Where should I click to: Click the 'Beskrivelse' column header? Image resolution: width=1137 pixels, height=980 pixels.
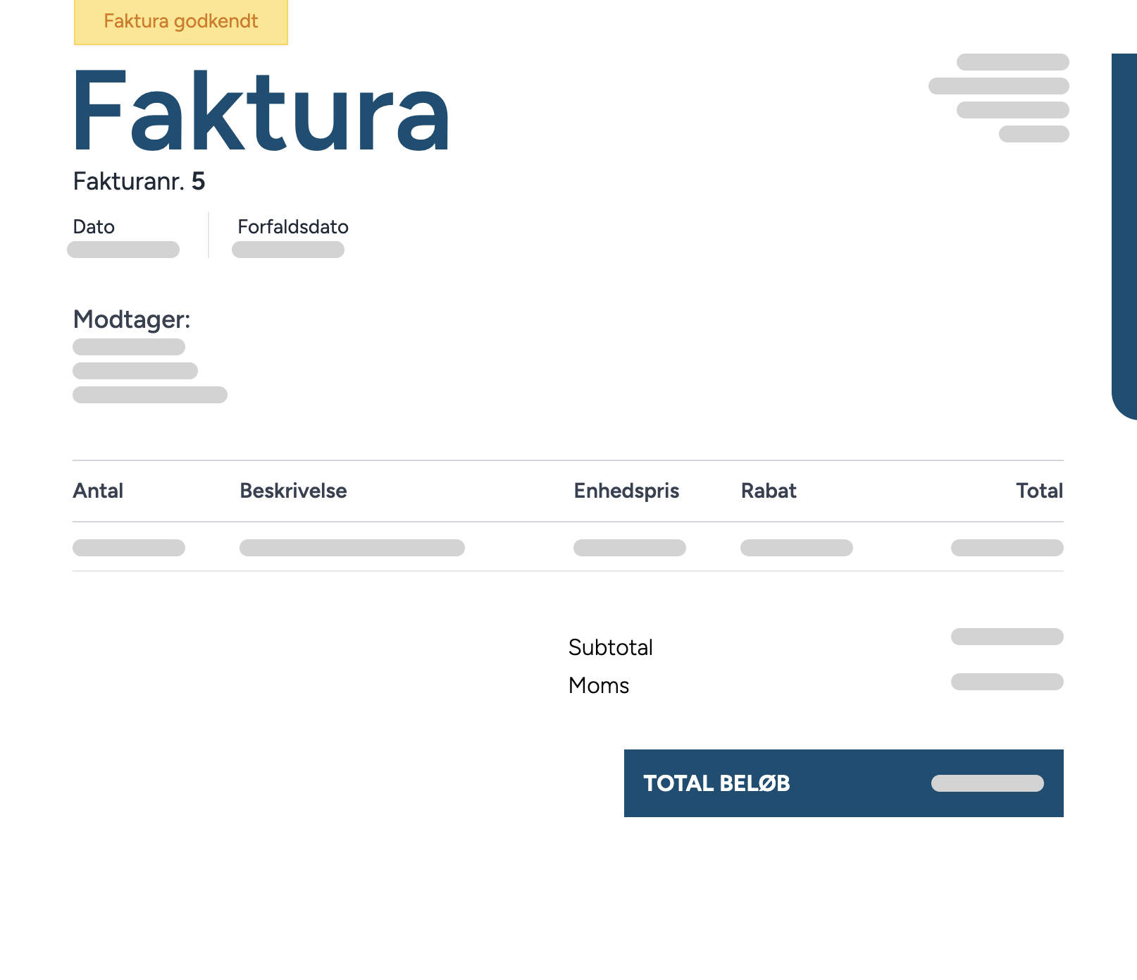pos(293,491)
